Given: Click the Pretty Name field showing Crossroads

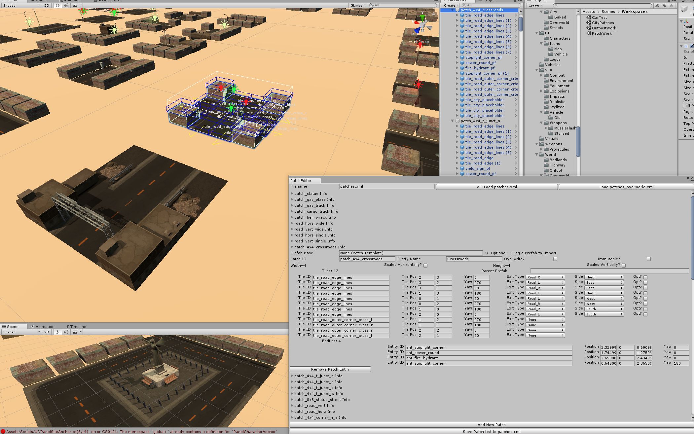Looking at the screenshot, I should pos(474,259).
